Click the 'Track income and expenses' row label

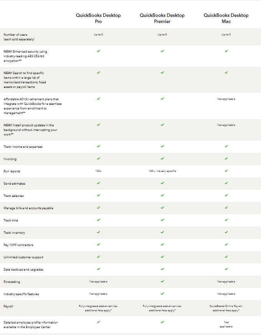[x=23, y=147]
